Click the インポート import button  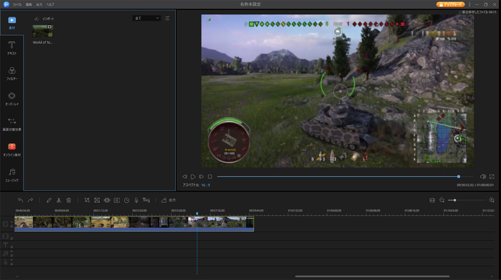(45, 19)
